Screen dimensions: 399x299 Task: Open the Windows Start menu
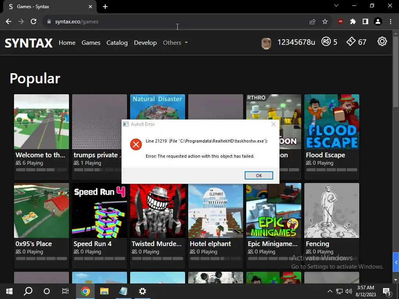pyautogui.click(x=9, y=291)
